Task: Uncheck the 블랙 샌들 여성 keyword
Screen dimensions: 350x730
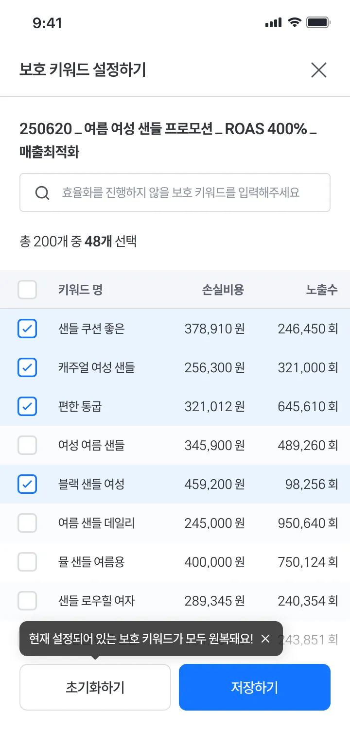Action: click(x=27, y=484)
